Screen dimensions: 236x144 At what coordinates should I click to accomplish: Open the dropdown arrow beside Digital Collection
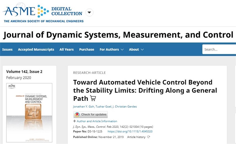tap(89, 13)
